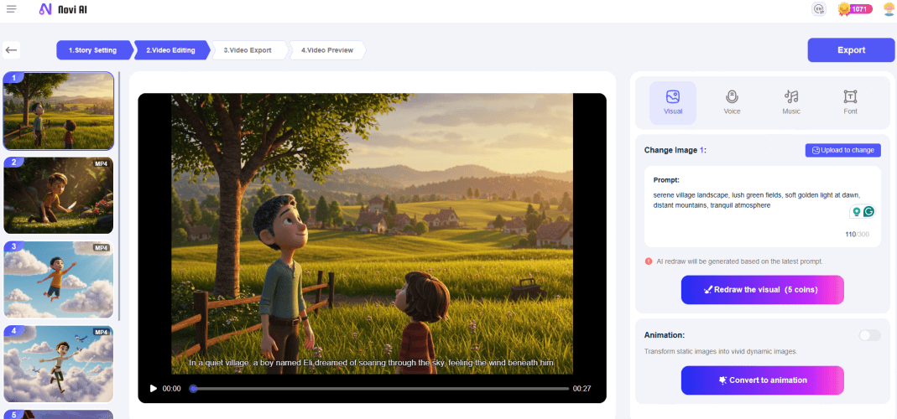Go to step 3.Video Export
This screenshot has width=897, height=419.
pyautogui.click(x=248, y=50)
